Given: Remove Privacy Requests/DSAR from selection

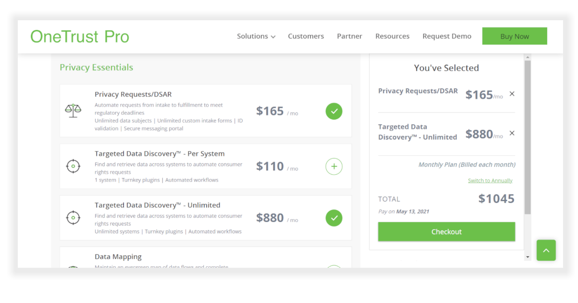Looking at the screenshot, I should click(x=512, y=94).
